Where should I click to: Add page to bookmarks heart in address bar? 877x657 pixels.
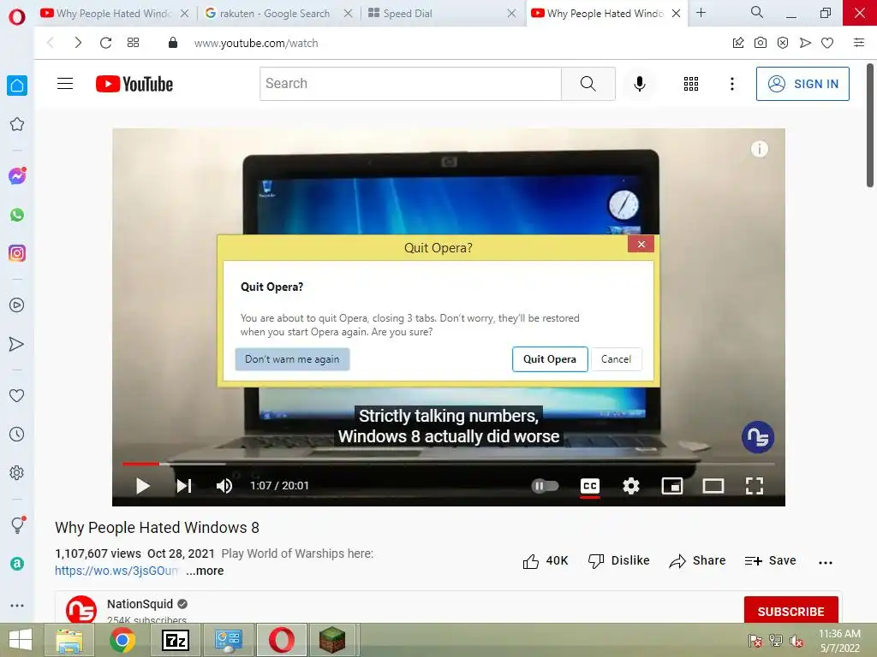point(827,43)
